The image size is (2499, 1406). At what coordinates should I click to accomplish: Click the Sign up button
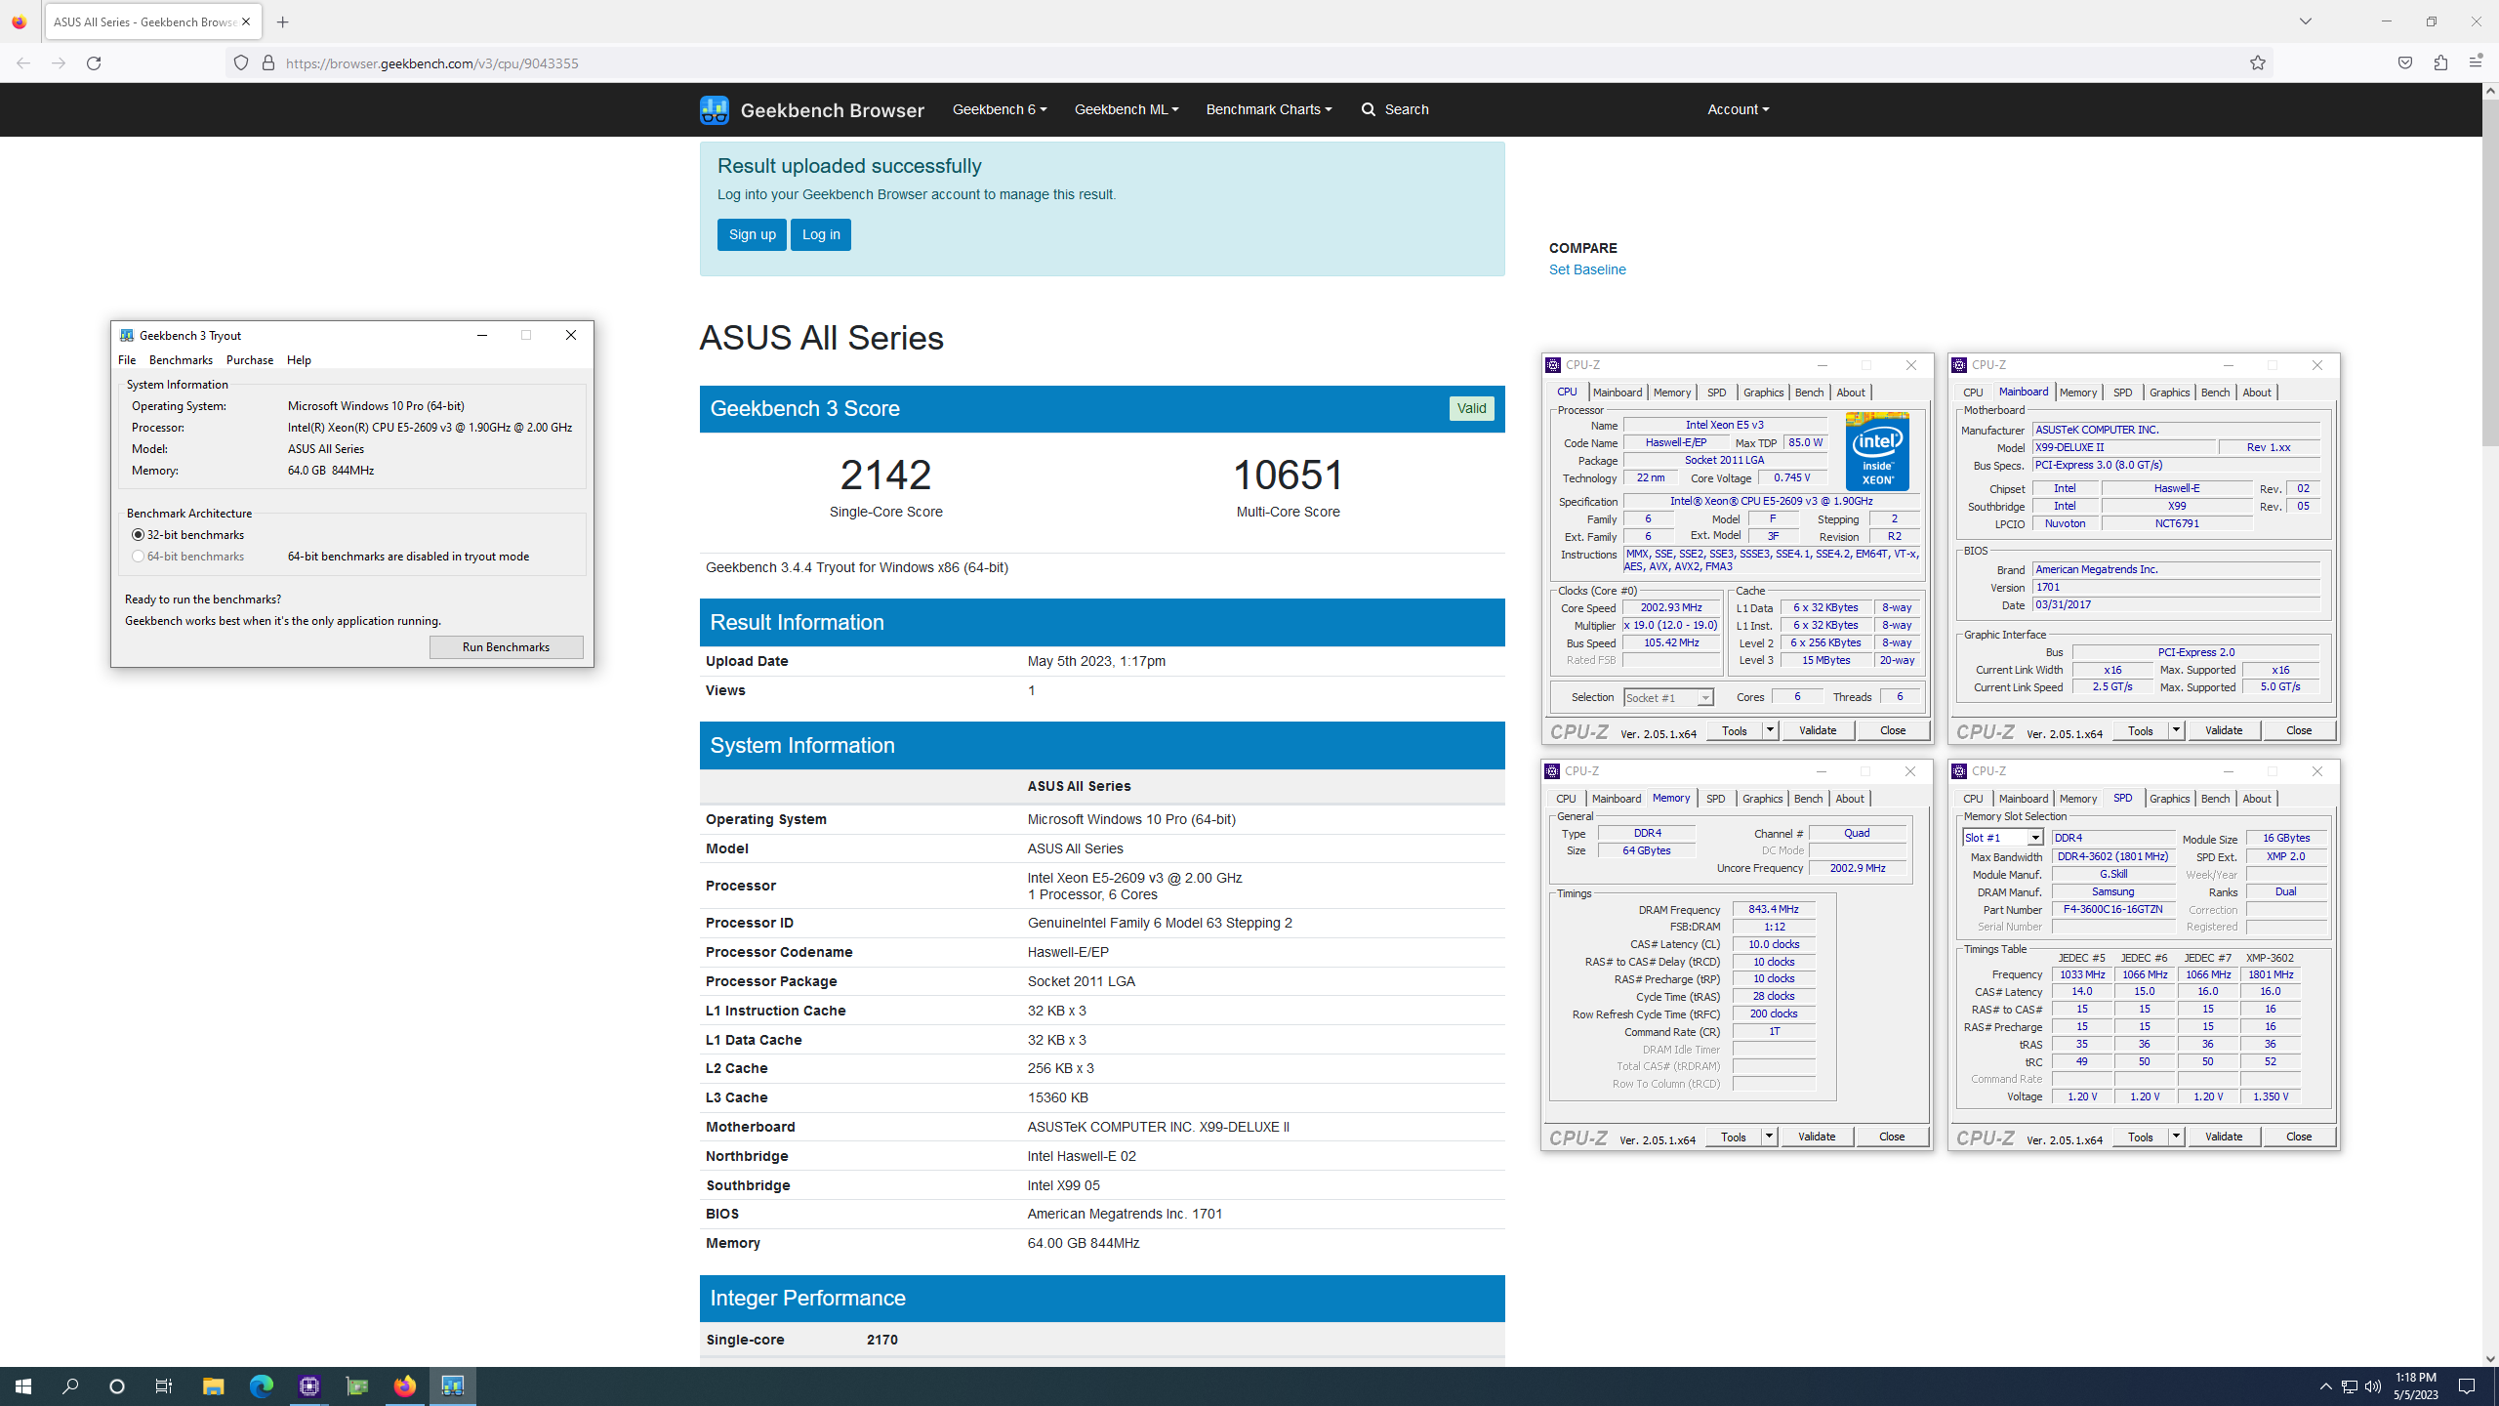coord(752,234)
